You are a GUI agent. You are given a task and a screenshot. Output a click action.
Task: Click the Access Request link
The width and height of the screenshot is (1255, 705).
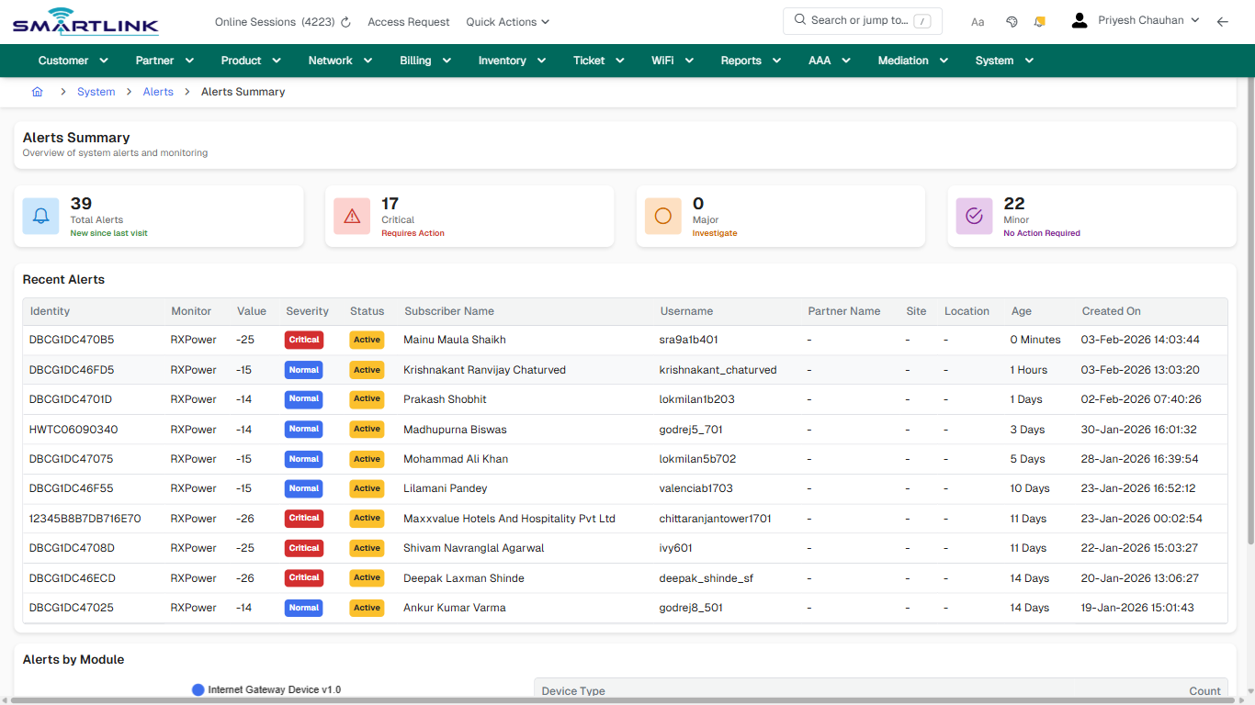pos(408,21)
